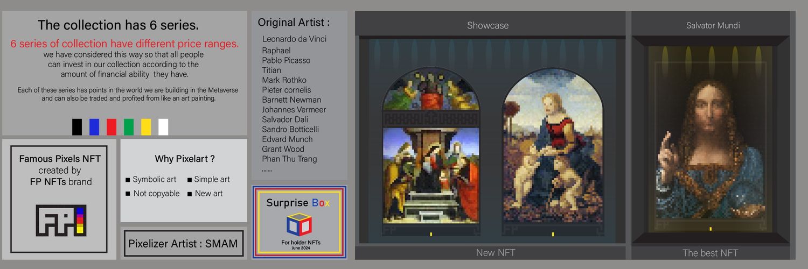Click the FP NFTs brand text

coord(61,182)
